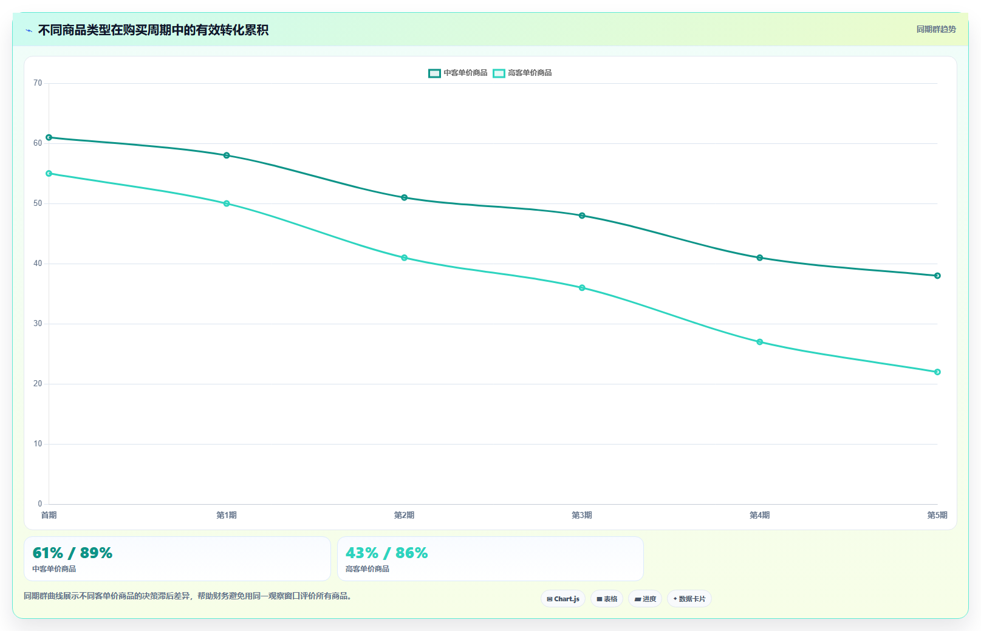981x631 pixels.
Task: Select the 61% / 89% stat card
Action: 177,559
